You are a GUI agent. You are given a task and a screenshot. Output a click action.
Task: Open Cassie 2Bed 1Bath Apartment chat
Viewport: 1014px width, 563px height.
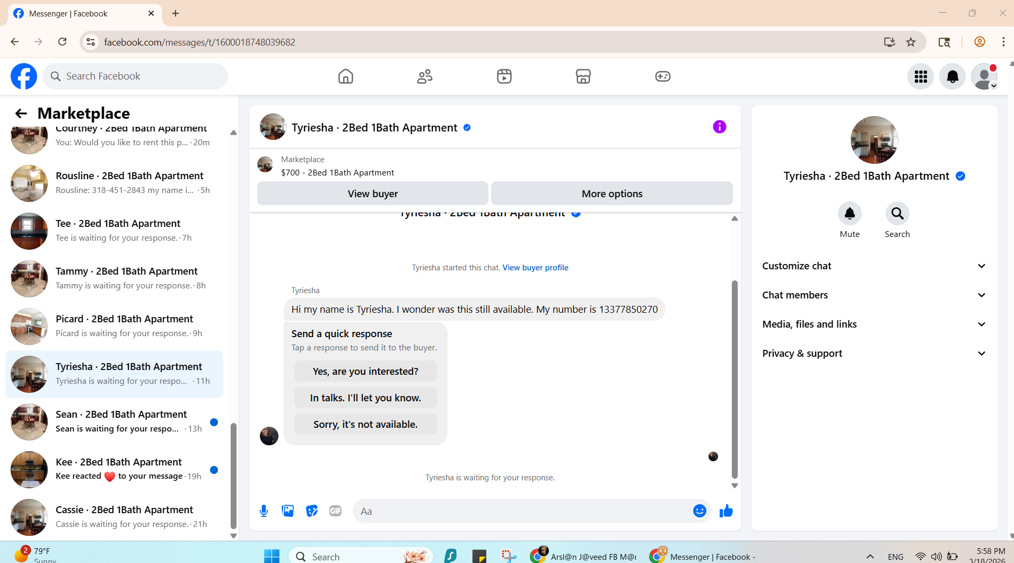[x=114, y=517]
